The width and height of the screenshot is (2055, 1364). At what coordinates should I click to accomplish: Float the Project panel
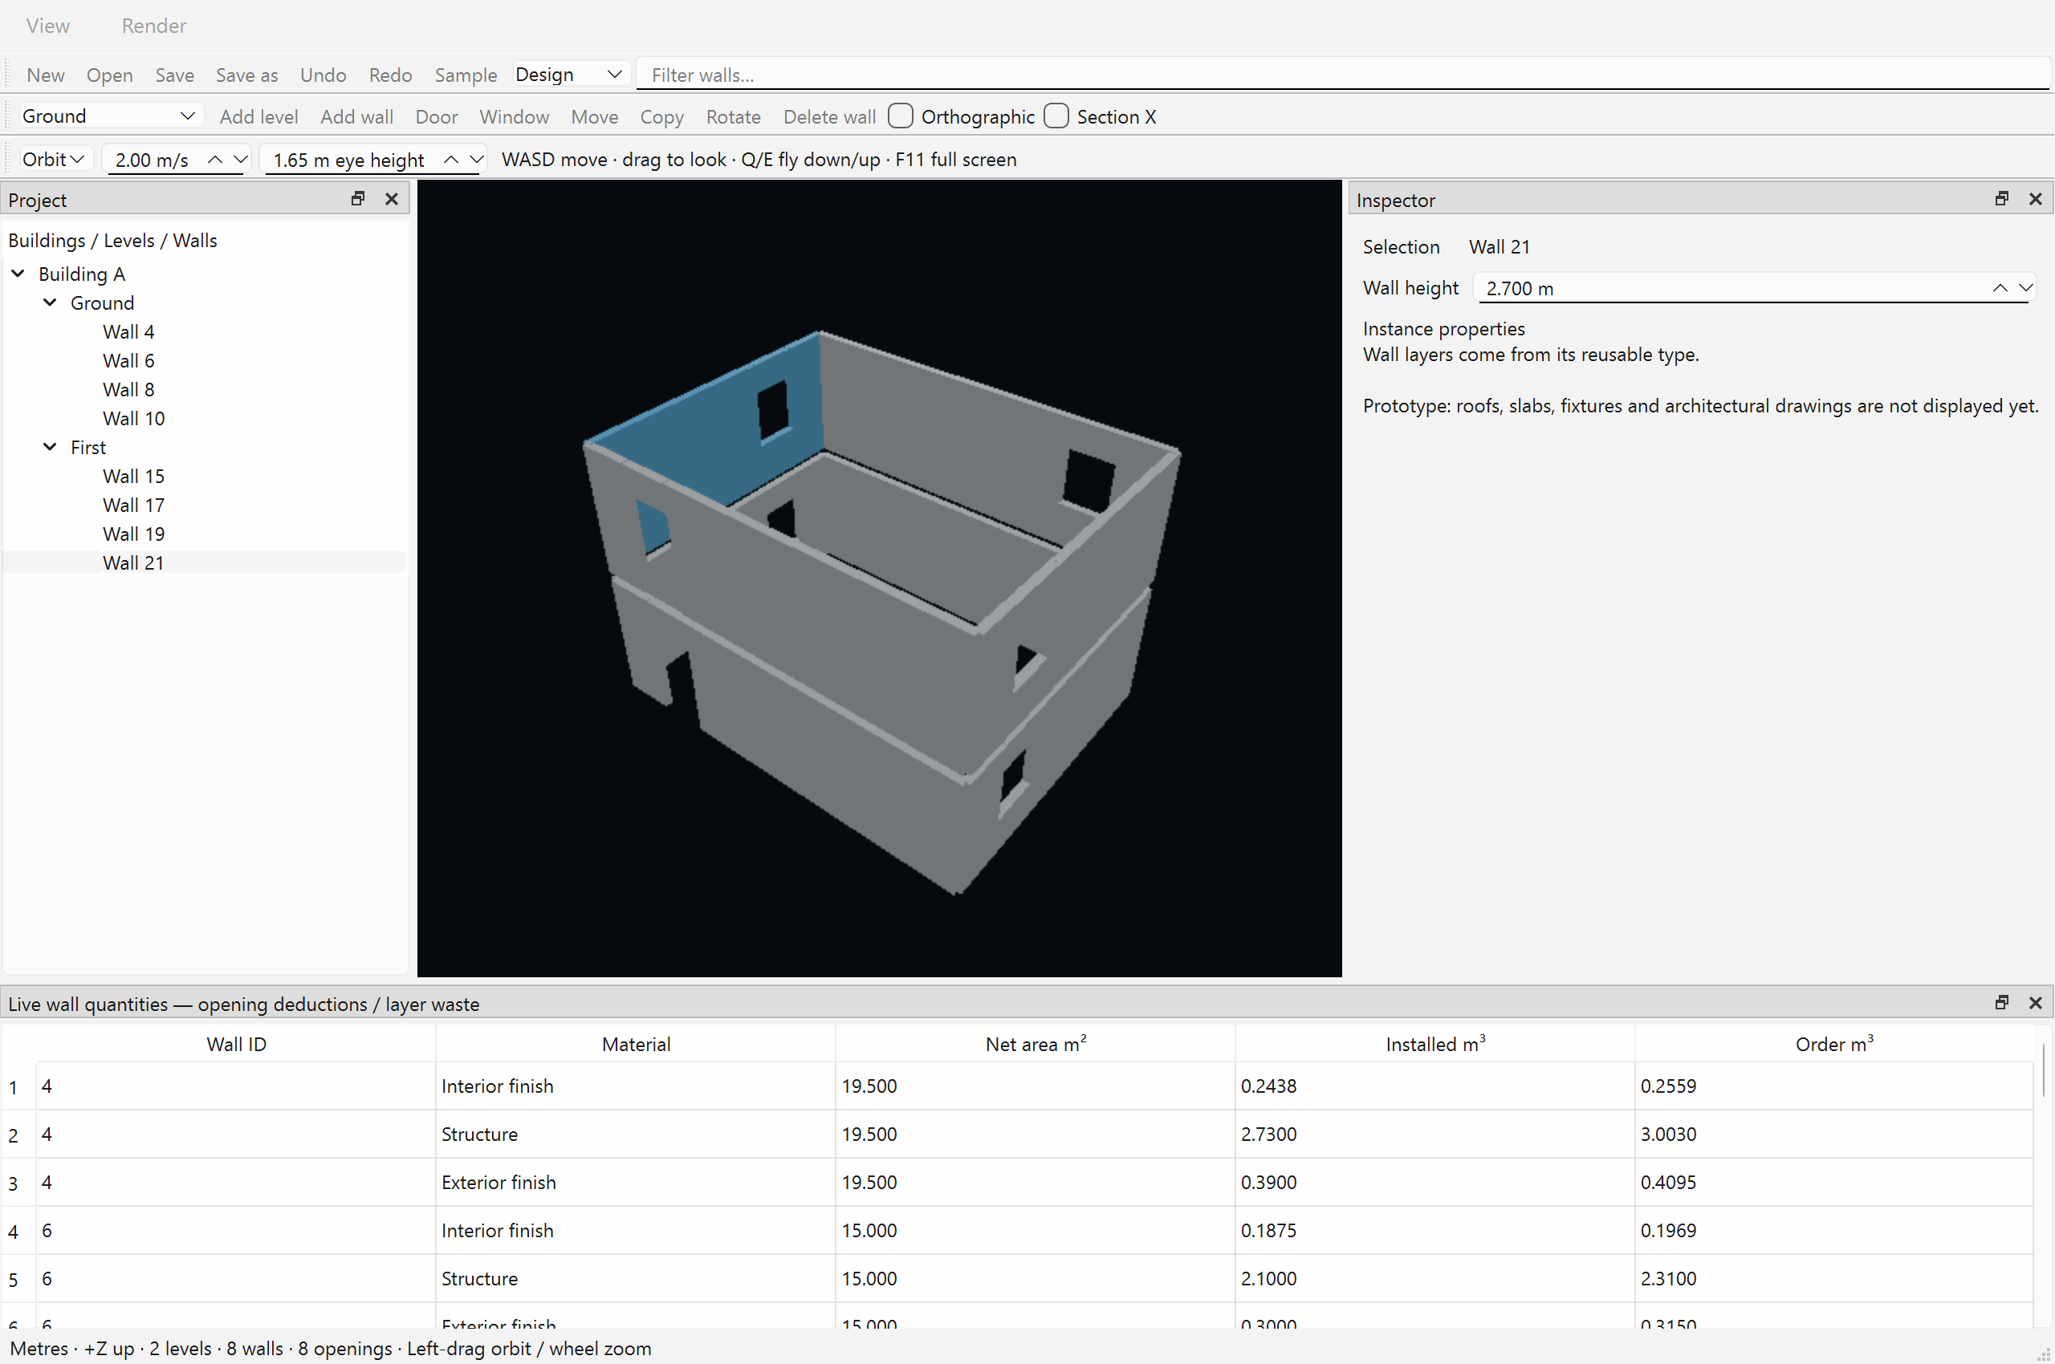click(x=358, y=199)
